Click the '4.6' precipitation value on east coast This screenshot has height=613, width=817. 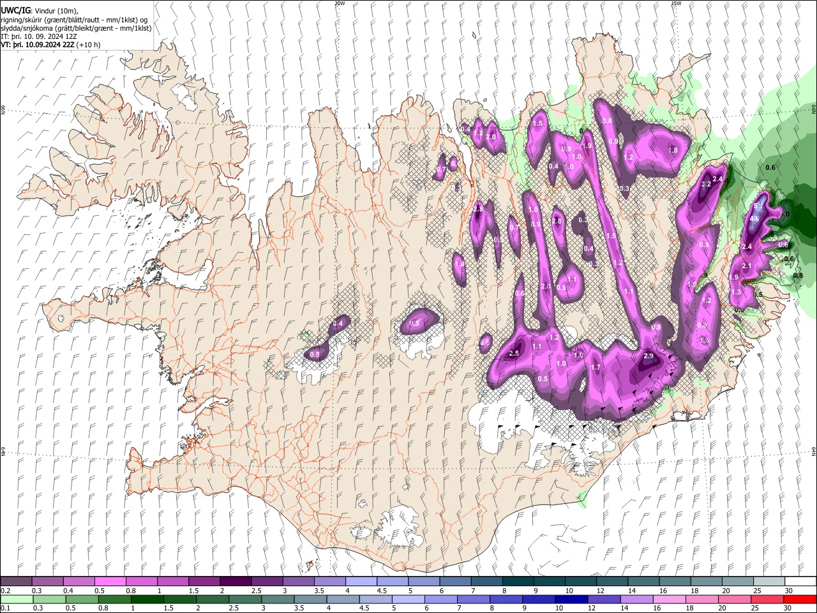754,218
